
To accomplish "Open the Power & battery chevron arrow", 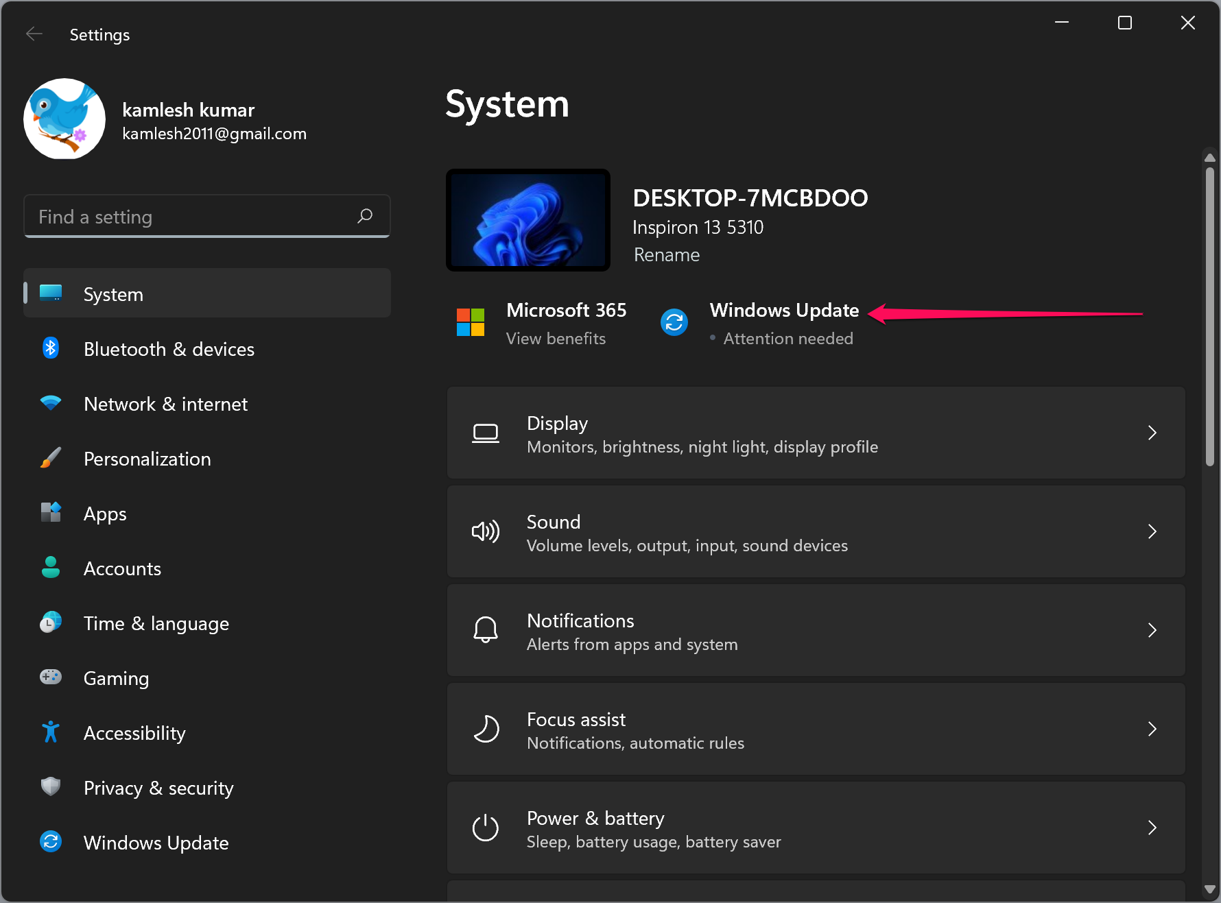I will coord(1152,828).
